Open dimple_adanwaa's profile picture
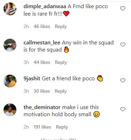 point(10,9)
